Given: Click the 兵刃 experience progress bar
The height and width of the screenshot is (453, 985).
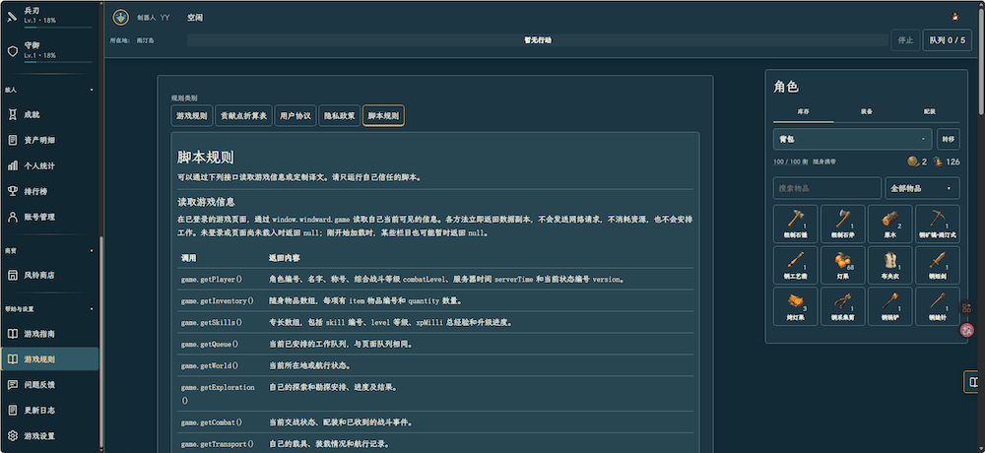Looking at the screenshot, I should coord(58,28).
